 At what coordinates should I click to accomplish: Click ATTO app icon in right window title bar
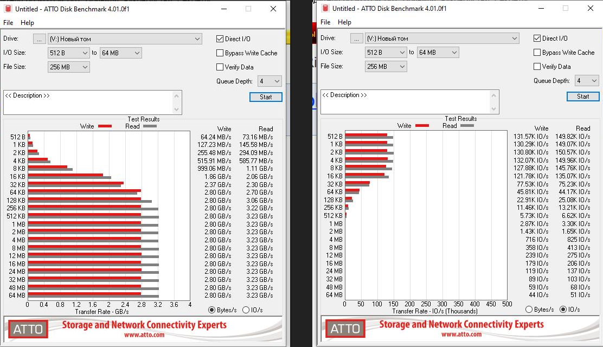point(325,8)
